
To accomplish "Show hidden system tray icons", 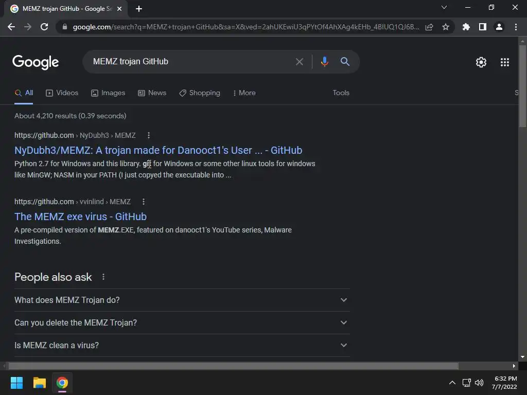I will point(452,383).
